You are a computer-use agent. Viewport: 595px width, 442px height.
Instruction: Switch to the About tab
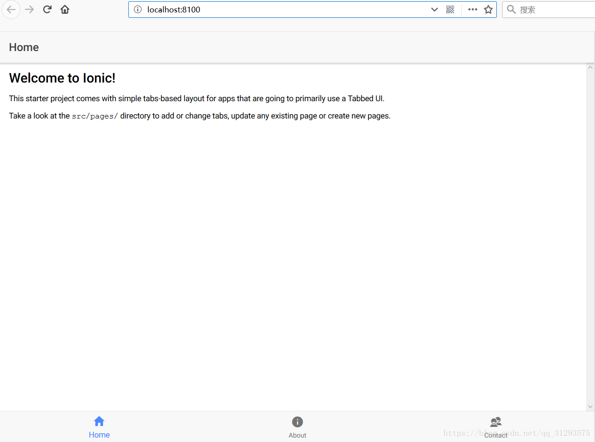(297, 427)
